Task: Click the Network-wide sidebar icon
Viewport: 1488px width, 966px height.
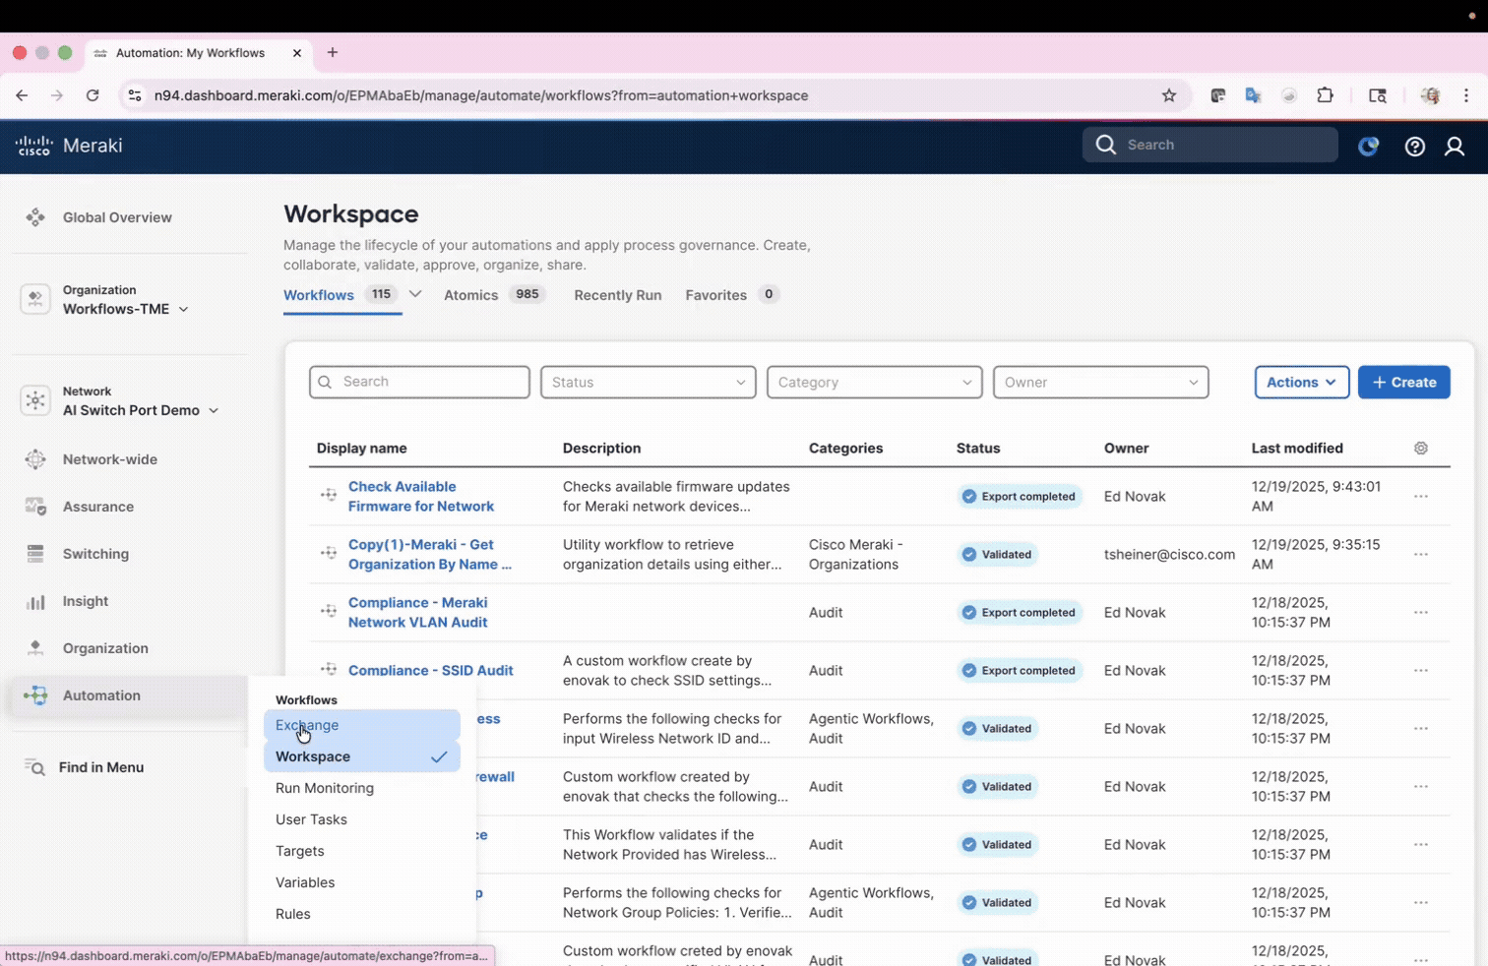Action: [35, 459]
